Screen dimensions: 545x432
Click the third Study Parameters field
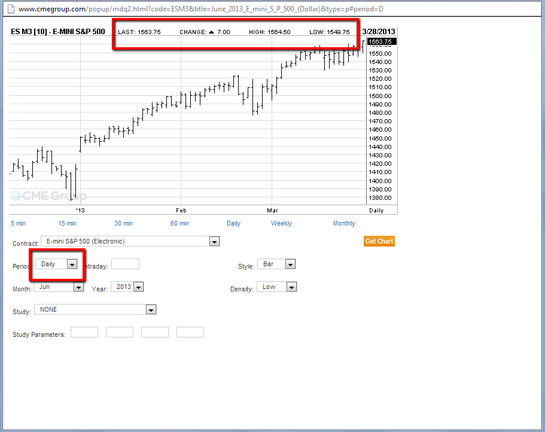click(155, 332)
